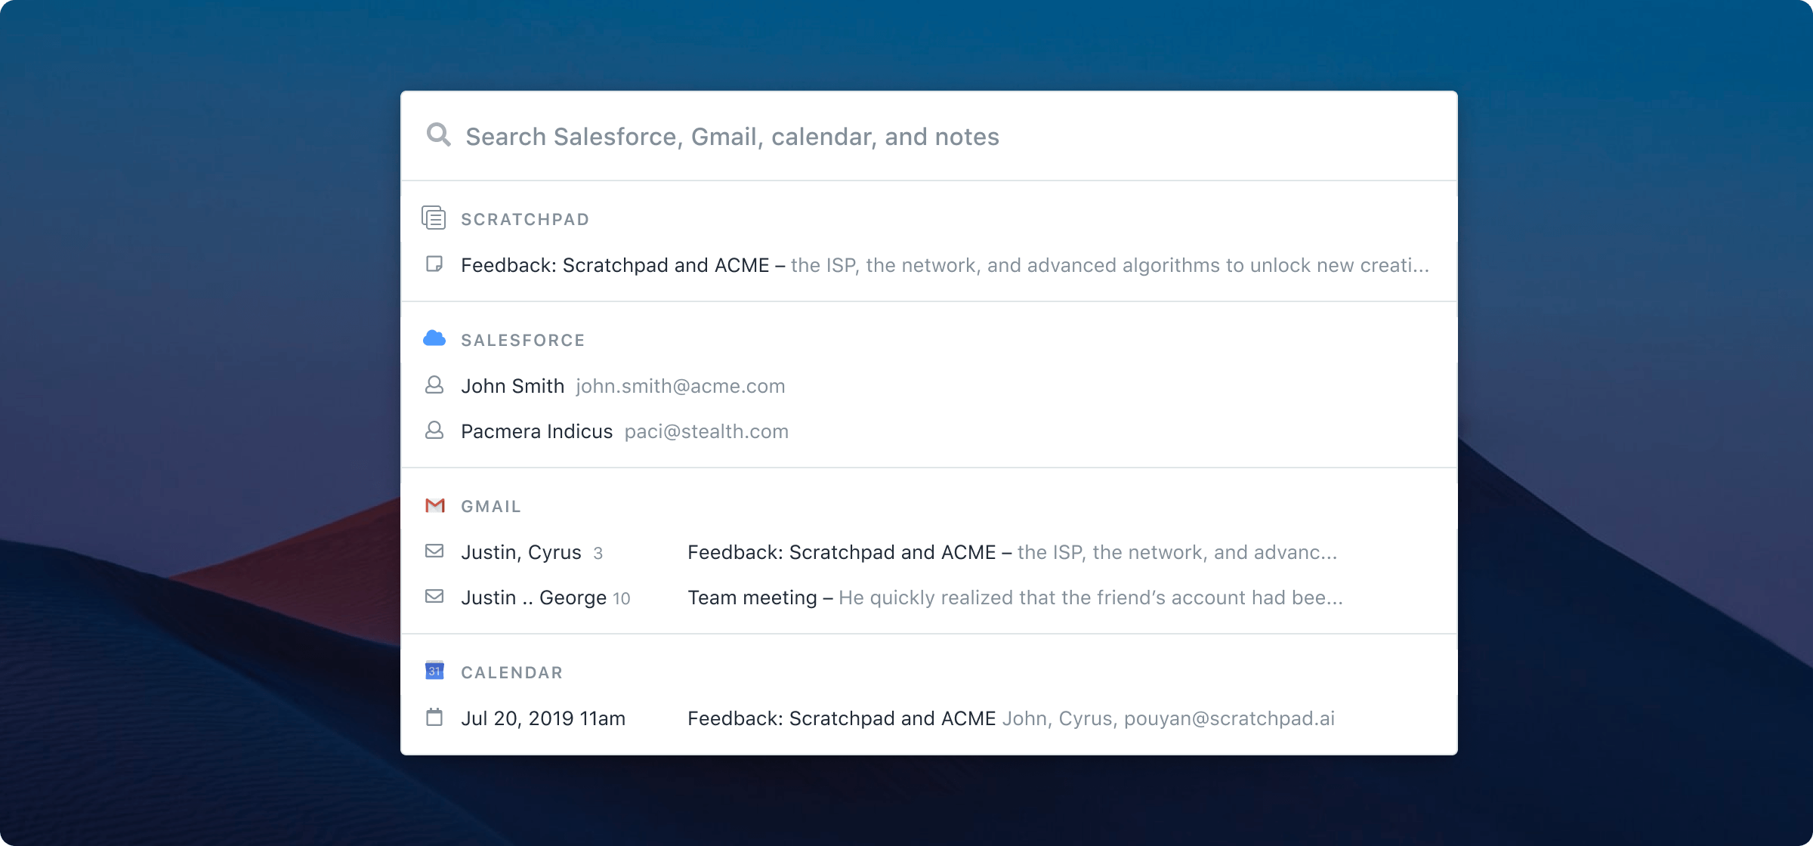Select Pacmera Indicus contact result
This screenshot has width=1813, height=846.
(536, 431)
